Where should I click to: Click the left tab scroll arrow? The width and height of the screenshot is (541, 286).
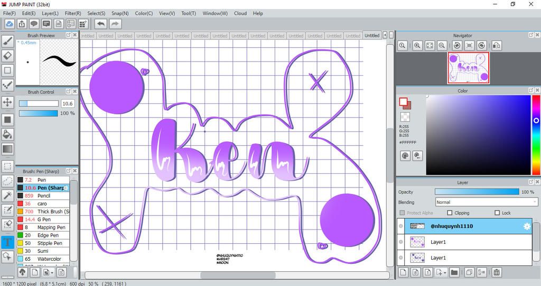point(385,35)
